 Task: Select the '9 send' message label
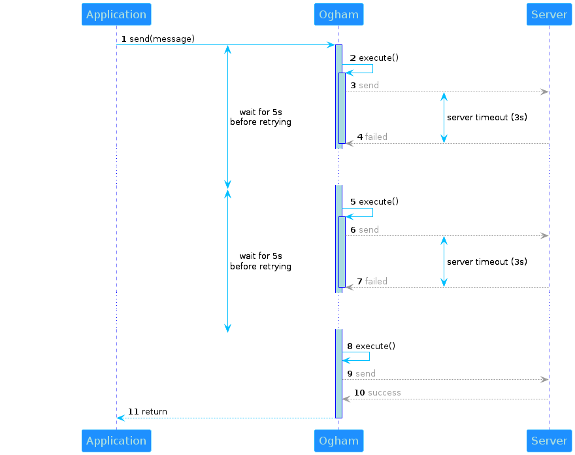point(361,373)
